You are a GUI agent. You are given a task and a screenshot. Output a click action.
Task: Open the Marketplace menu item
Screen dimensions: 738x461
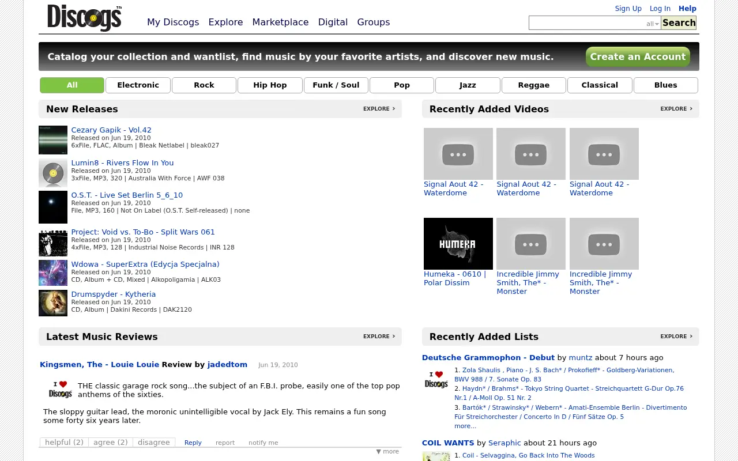click(x=280, y=22)
